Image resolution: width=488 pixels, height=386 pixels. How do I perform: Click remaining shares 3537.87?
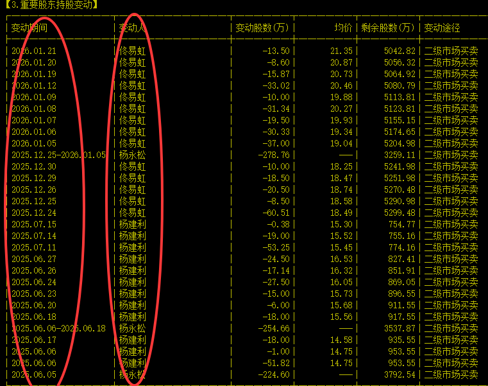coord(400,328)
